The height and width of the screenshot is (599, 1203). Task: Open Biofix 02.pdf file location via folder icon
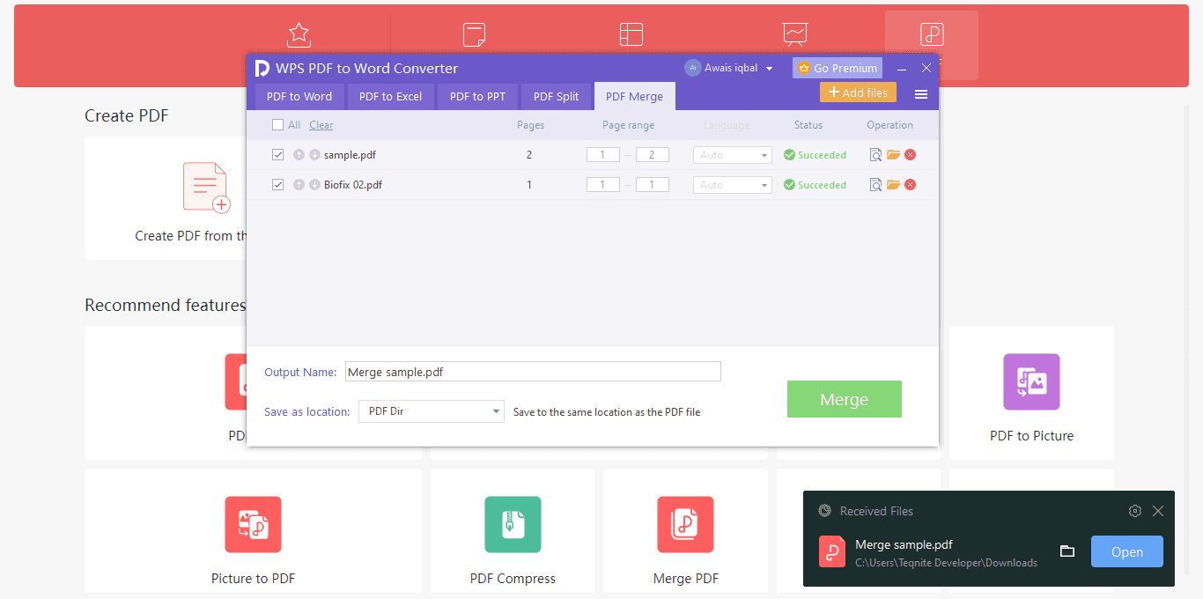[894, 184]
